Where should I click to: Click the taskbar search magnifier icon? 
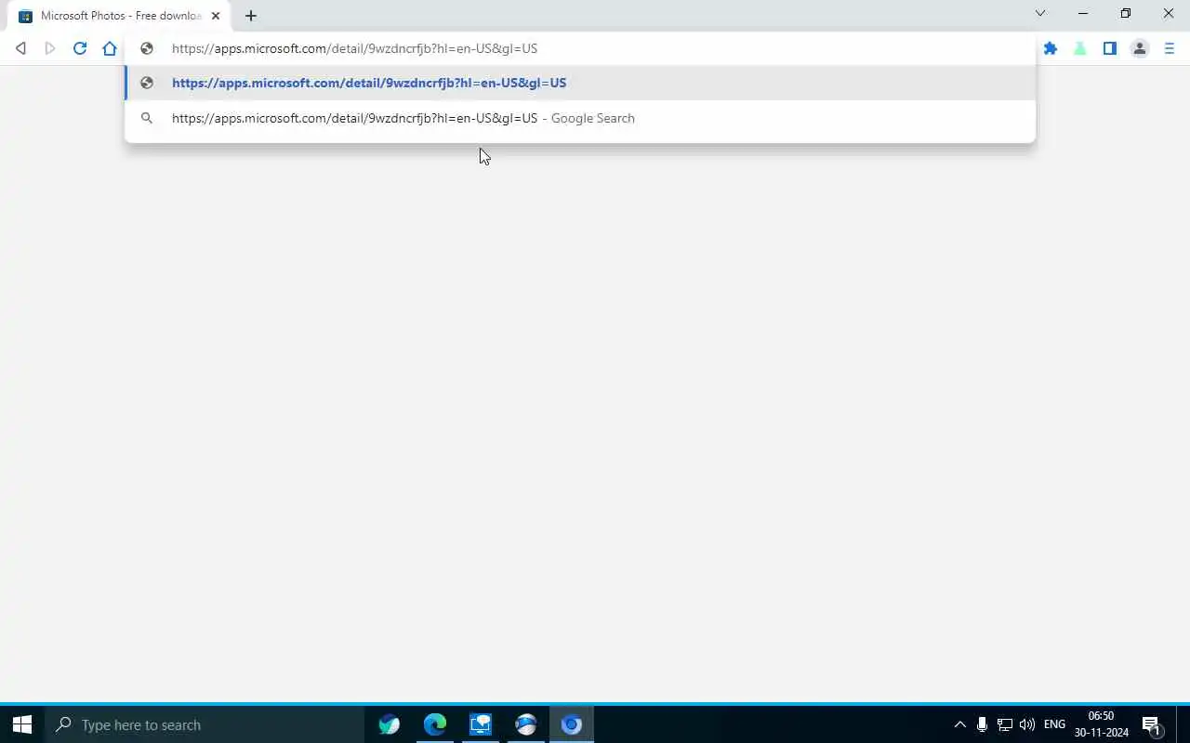(63, 724)
